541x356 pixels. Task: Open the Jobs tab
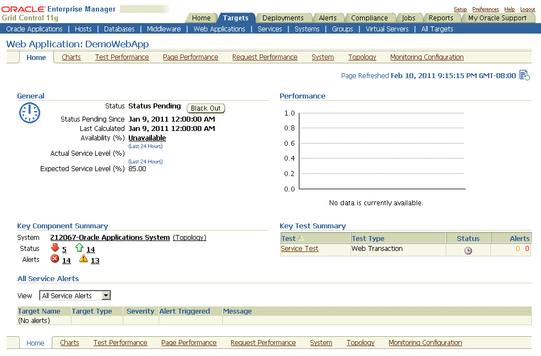click(408, 18)
